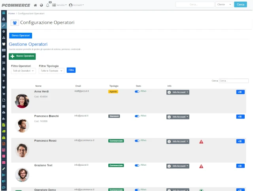Open Info Account dropdown for Francesco Bianchi

[x=178, y=117]
